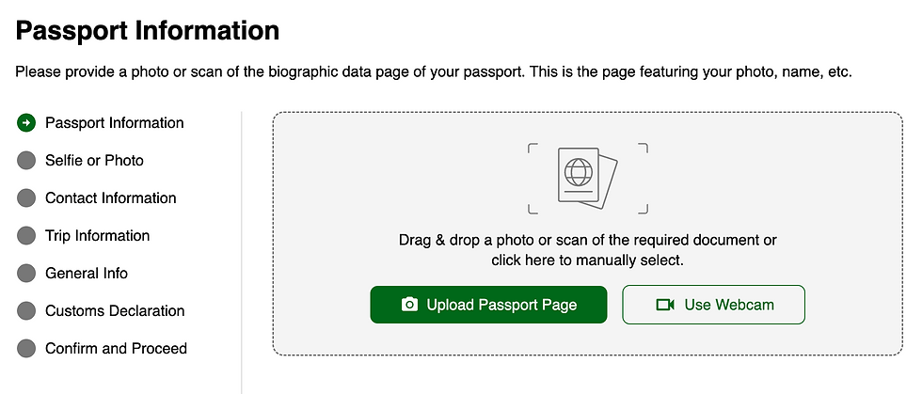Image resolution: width=922 pixels, height=394 pixels.
Task: Click the gray circle beside Selfie or Photo
Action: pos(26,161)
